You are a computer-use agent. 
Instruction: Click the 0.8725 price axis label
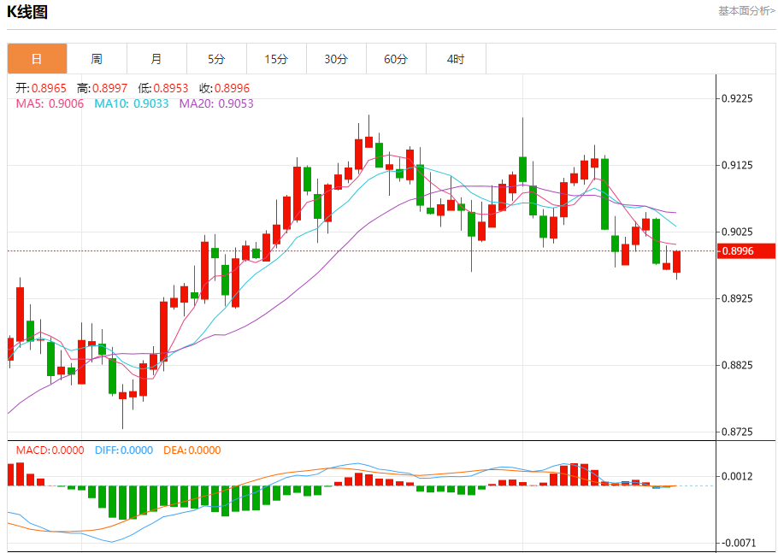[737, 432]
